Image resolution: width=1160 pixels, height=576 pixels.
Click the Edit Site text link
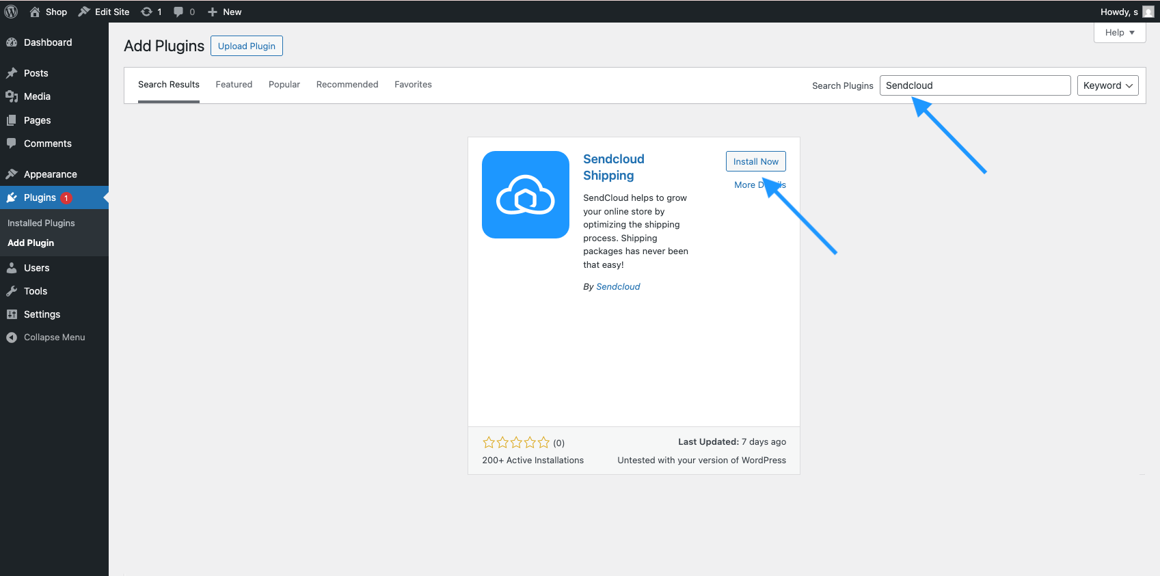pyautogui.click(x=112, y=12)
